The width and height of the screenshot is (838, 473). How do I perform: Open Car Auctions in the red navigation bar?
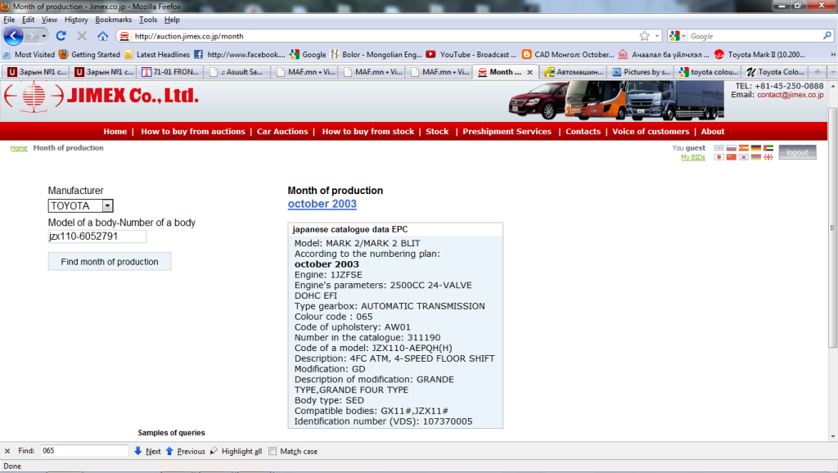point(282,131)
